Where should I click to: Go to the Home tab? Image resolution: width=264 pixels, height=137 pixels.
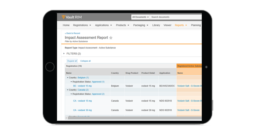click(66, 25)
